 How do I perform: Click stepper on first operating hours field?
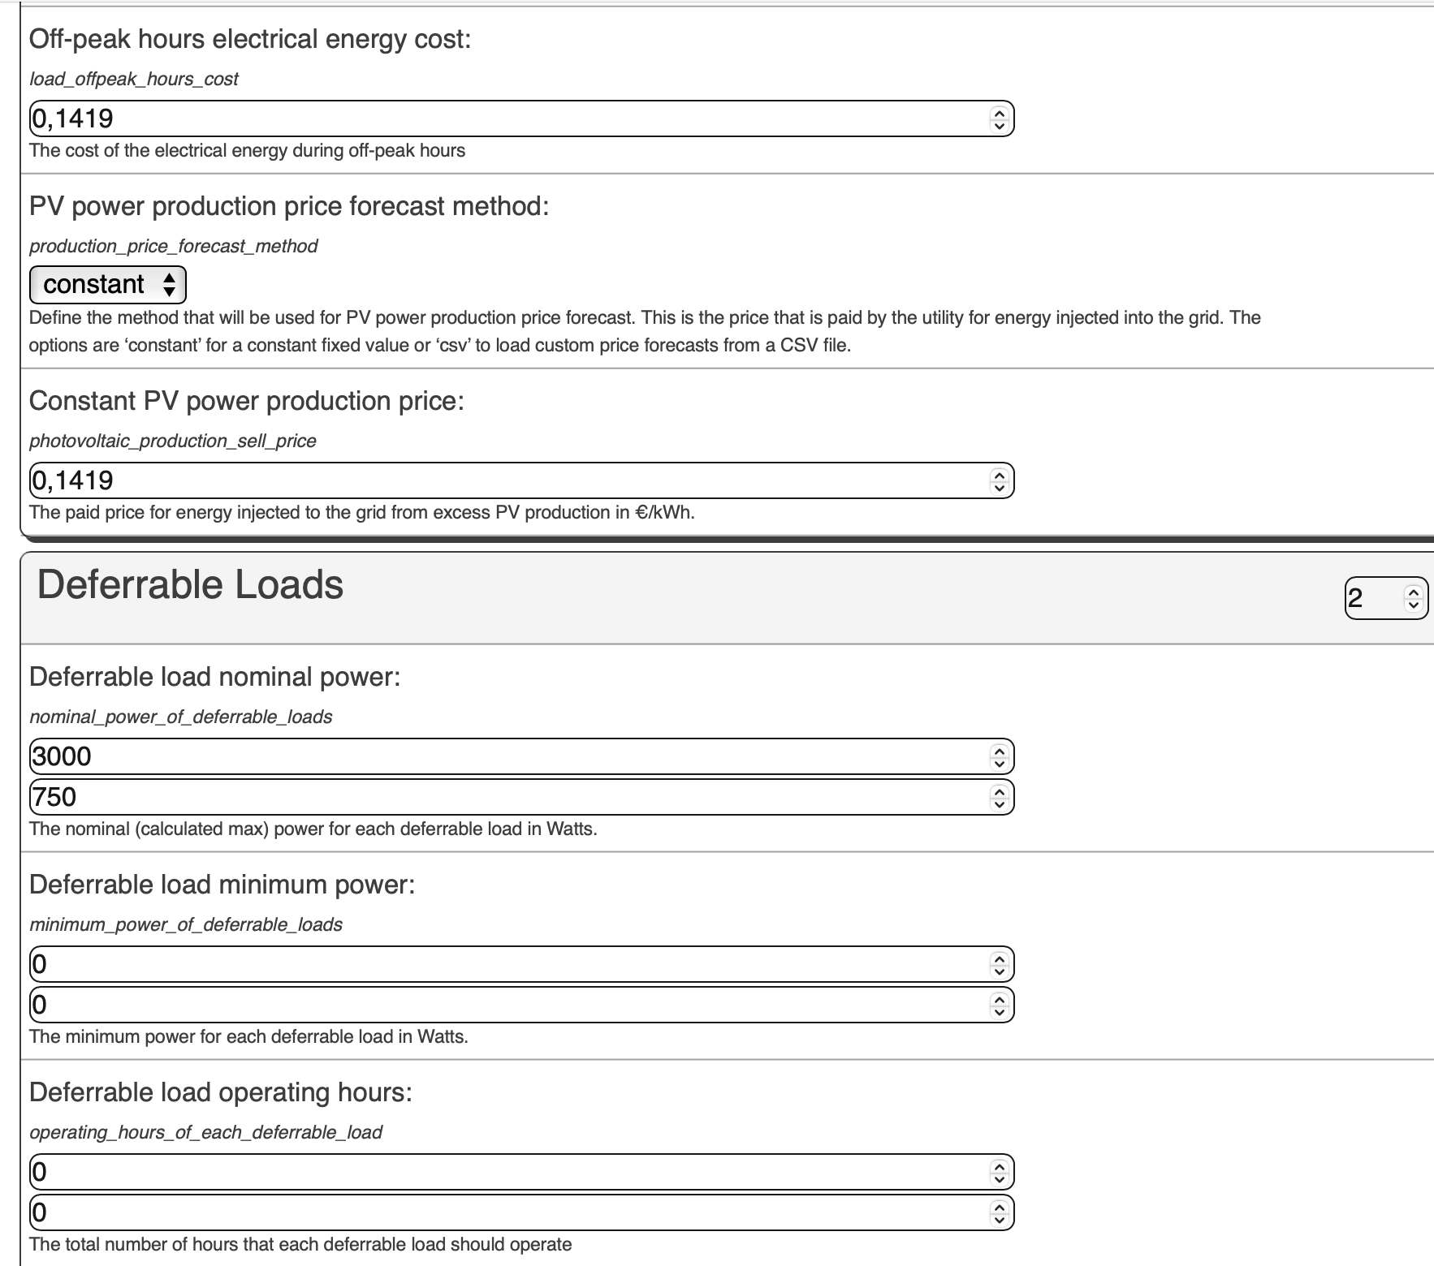[x=999, y=1172]
